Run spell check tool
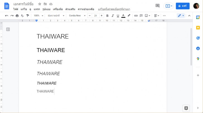Screen dimensions: 203x113 coord(22,16)
